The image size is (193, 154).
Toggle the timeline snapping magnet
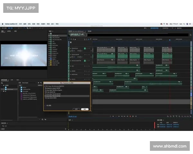click(x=89, y=39)
